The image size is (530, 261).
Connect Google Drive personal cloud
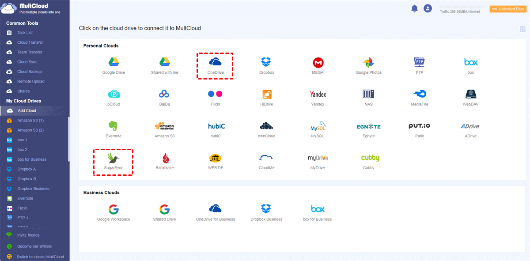point(114,65)
